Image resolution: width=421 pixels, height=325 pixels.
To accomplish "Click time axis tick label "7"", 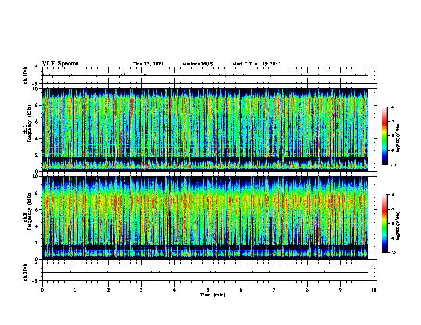I will coord(274,290).
